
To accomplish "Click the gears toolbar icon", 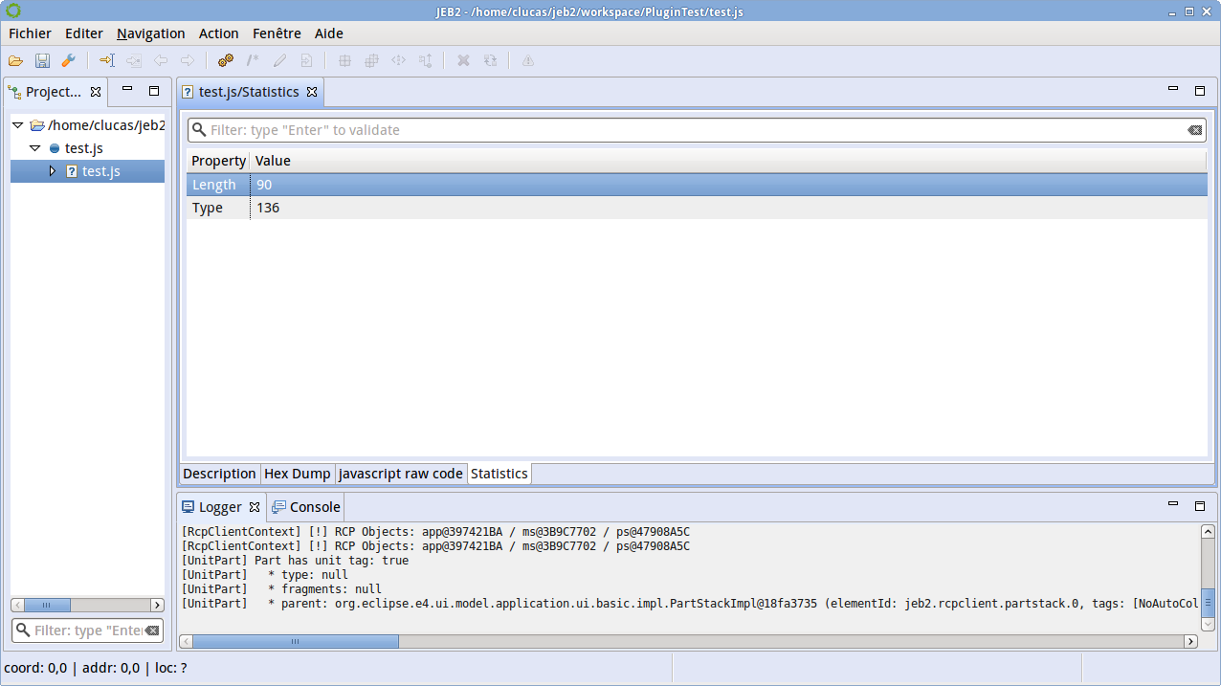I will pos(226,60).
